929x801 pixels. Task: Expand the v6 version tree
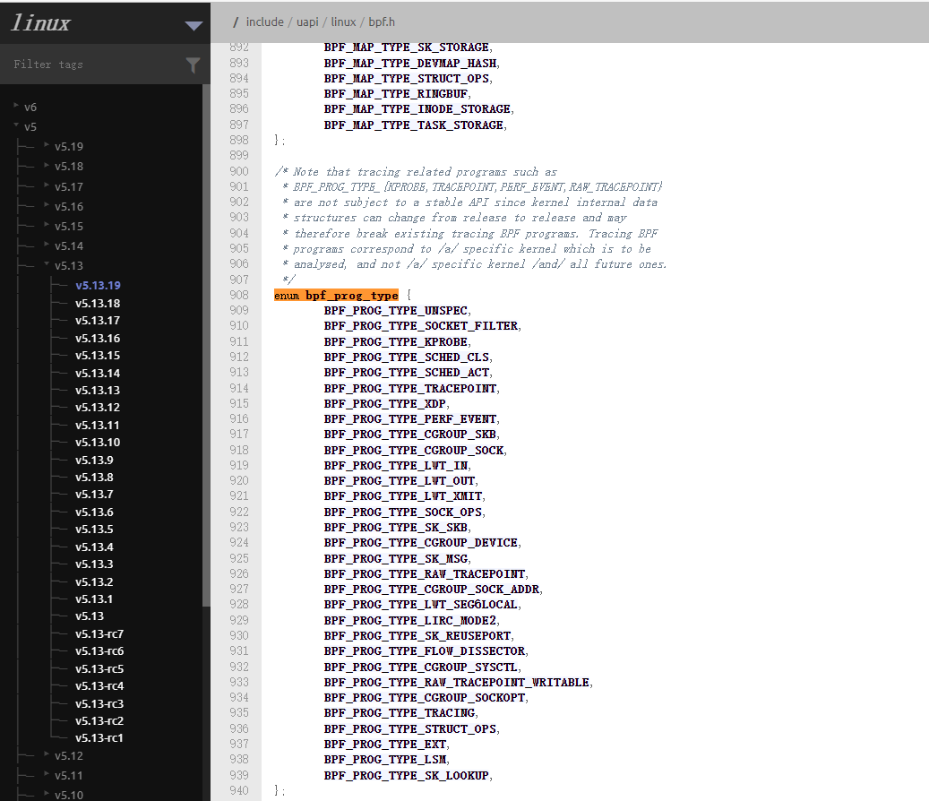(x=16, y=106)
